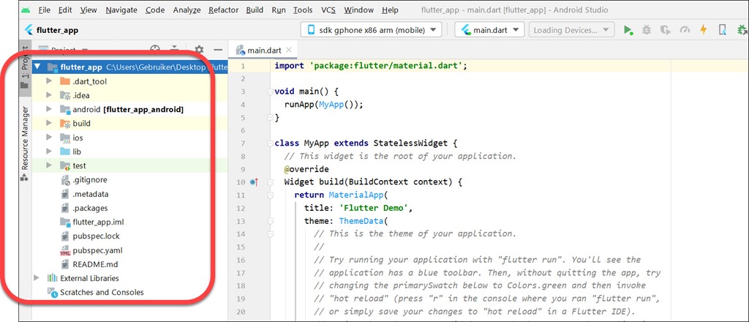Open the File menu

click(x=44, y=10)
